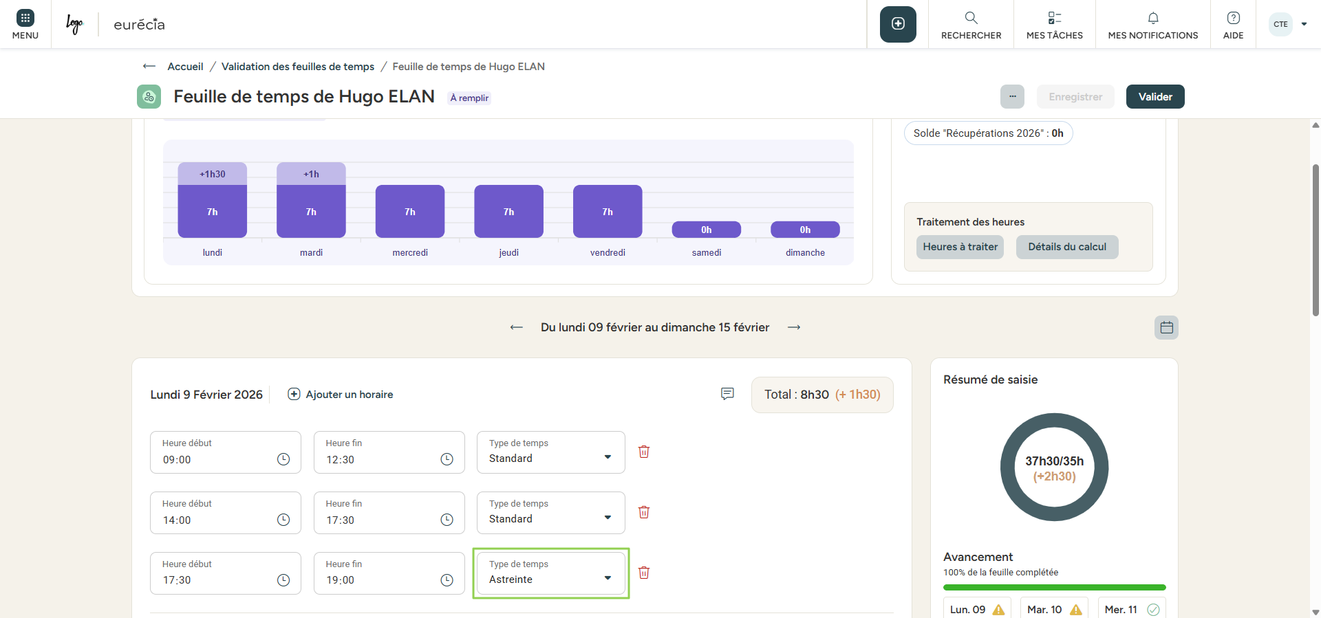
Task: Go to previous week with left arrow
Action: [x=517, y=327]
